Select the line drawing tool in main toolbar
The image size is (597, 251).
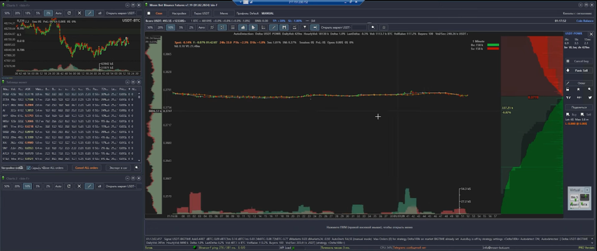[x=274, y=27]
